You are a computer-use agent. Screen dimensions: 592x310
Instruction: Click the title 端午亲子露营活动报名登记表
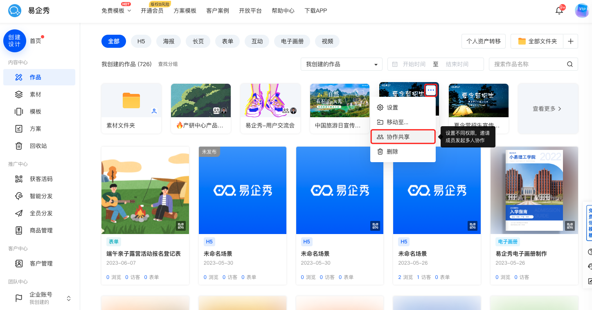point(144,254)
